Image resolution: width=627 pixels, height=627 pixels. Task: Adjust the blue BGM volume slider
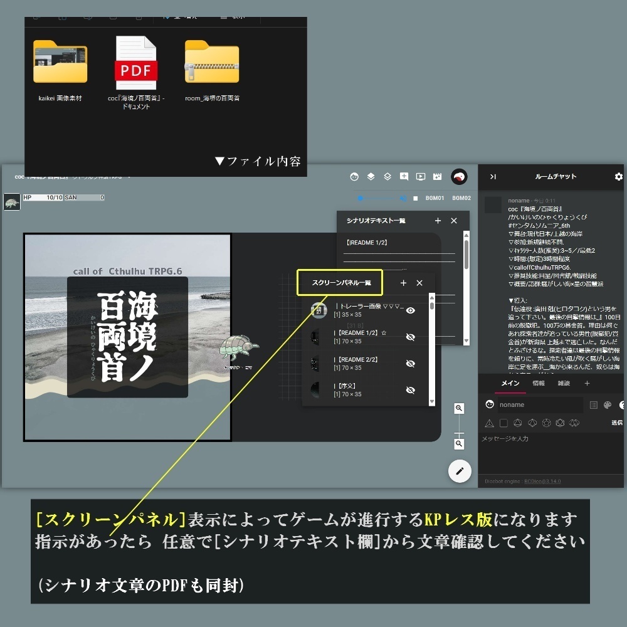(376, 198)
